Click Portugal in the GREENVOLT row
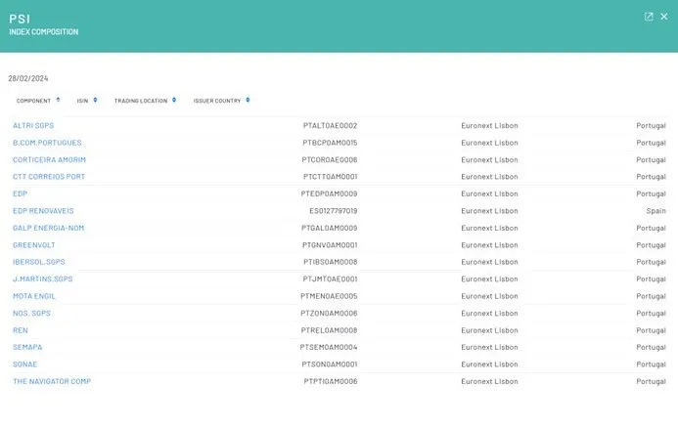Screen dimensions: 678x429 [651, 245]
